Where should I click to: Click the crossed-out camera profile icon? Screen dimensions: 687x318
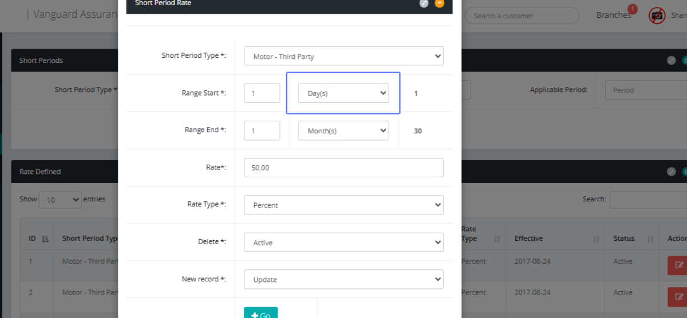click(657, 15)
